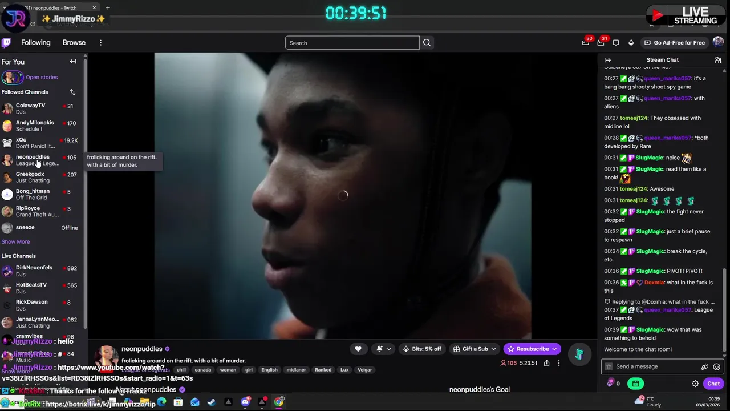Screen dimensions: 730x411
Task: Open chat settings gear
Action: 695,384
